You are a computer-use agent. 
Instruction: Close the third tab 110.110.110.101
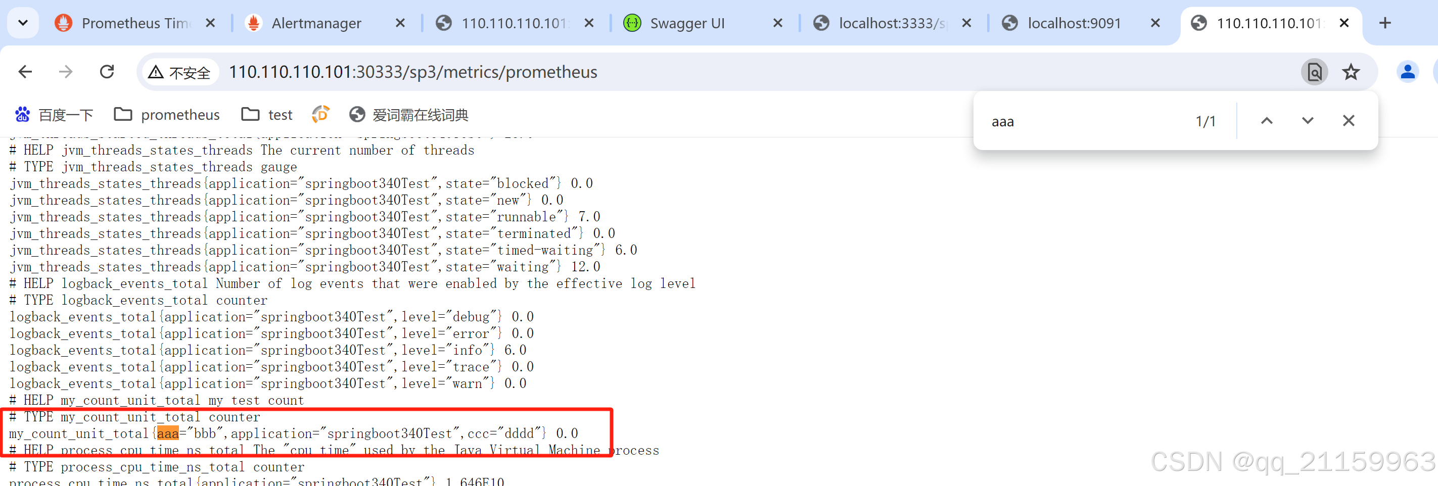[x=589, y=23]
